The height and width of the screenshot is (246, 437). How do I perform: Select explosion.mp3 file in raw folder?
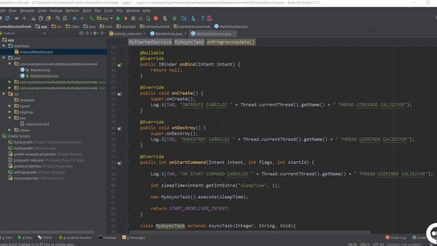(35, 124)
